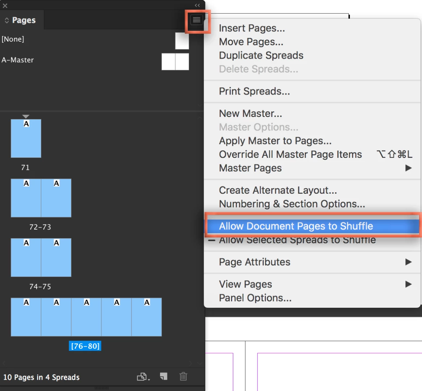The width and height of the screenshot is (422, 391).
Task: Select page 74 thumbnail
Action: tap(26, 258)
